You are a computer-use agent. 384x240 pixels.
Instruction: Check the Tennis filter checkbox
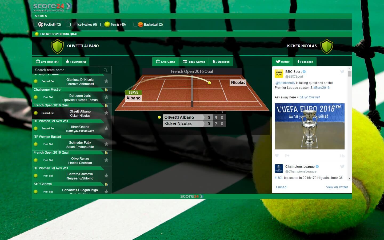tap(102, 25)
